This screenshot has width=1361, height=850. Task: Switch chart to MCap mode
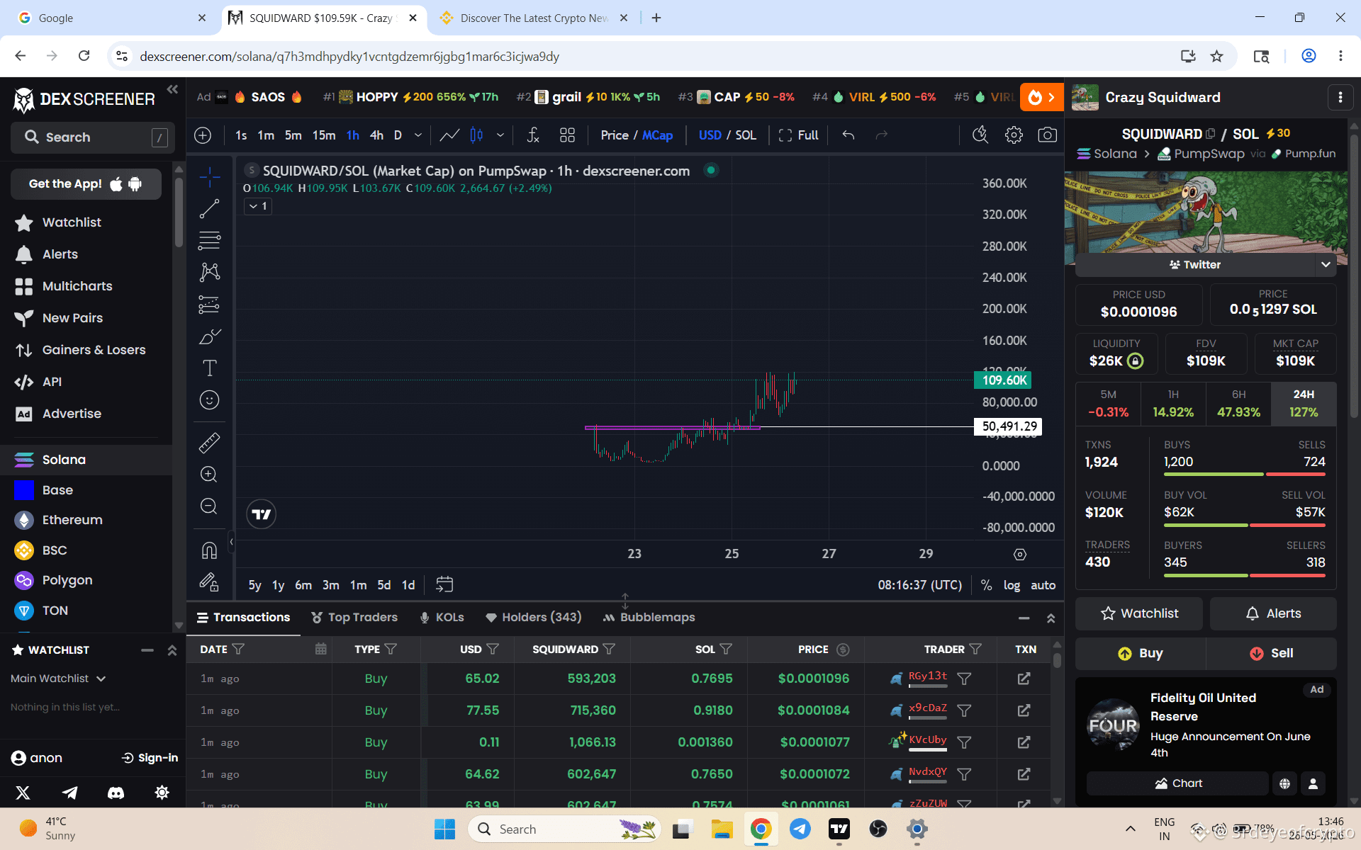click(657, 135)
